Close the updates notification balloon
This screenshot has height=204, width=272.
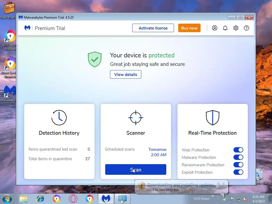click(223, 184)
